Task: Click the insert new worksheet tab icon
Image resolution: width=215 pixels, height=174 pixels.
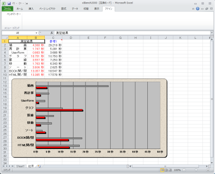Action: [39, 166]
